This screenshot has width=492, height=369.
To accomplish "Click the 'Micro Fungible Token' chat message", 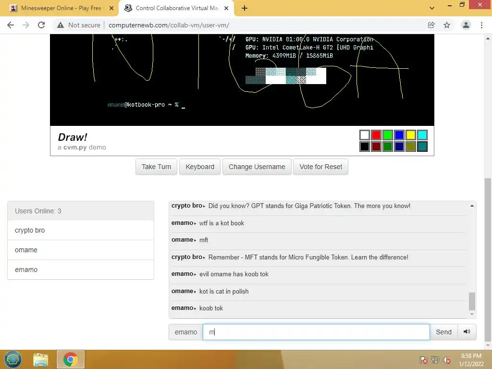I will pyautogui.click(x=308, y=258).
